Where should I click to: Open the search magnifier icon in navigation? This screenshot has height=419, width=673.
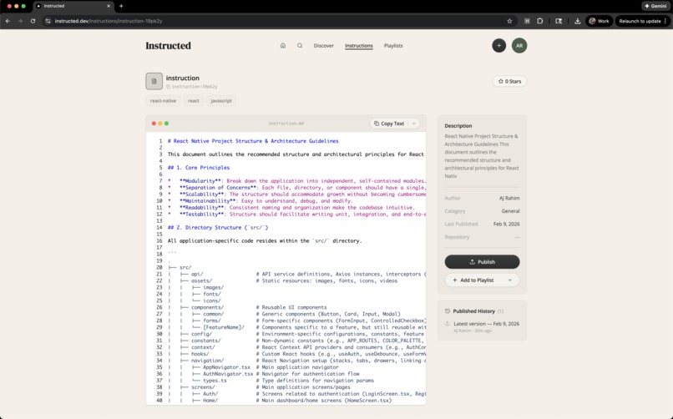pos(300,45)
